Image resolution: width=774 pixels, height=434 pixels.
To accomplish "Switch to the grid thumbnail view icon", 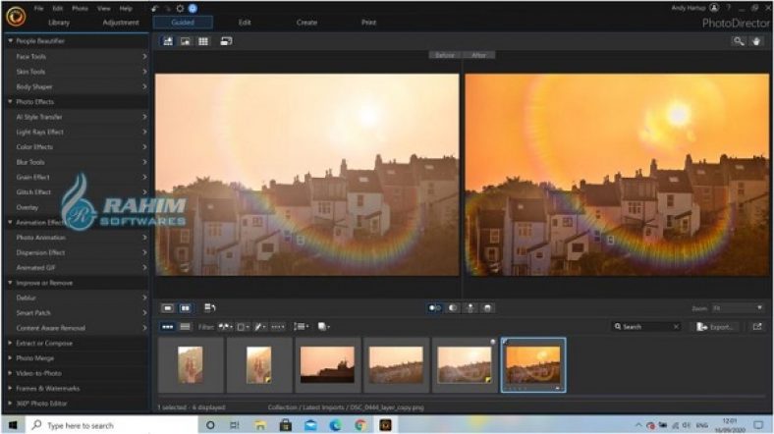I will 203,41.
